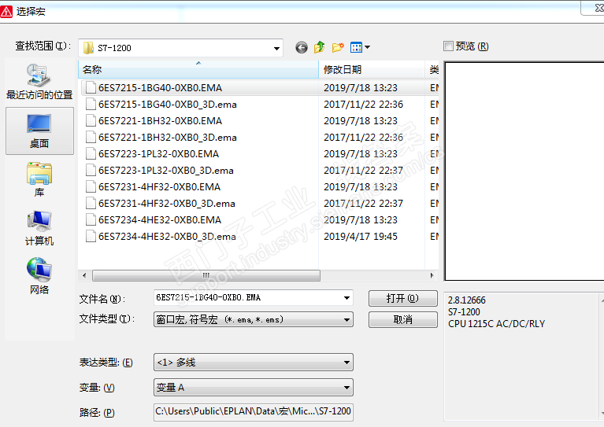Click the date 2017/11/22 22:36 of 6ES7215 3D file

363,105
